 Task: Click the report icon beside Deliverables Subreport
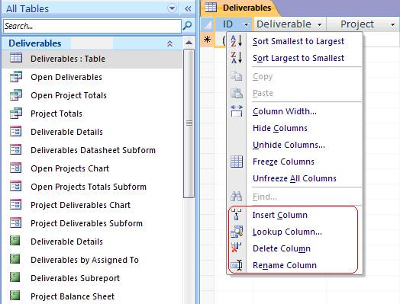tap(15, 278)
